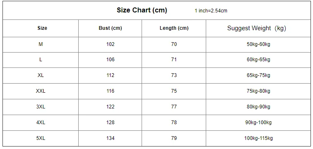313x149 pixels.
Task: Select the M size cell
Action: coord(41,44)
